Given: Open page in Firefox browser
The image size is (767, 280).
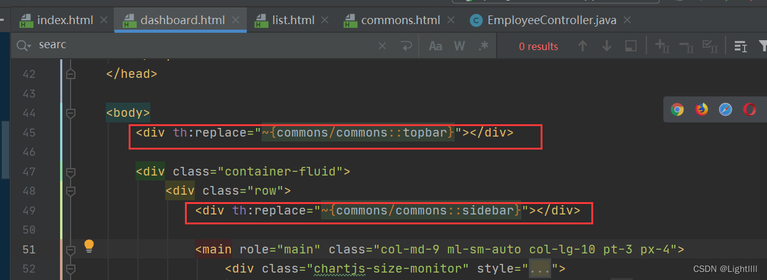Looking at the screenshot, I should click(701, 110).
